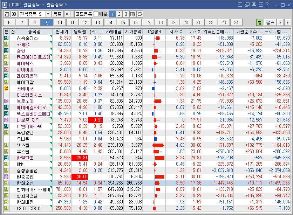
Task: Select view mode 2 button
Action: coord(119,14)
